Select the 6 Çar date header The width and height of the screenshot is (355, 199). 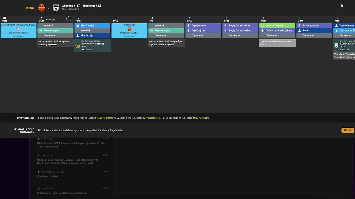pyautogui.click(x=226, y=19)
